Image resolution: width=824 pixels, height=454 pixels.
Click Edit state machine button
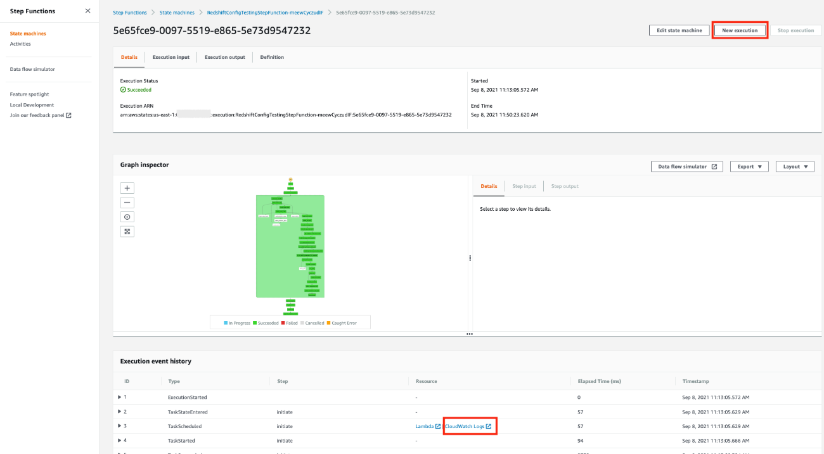point(679,30)
